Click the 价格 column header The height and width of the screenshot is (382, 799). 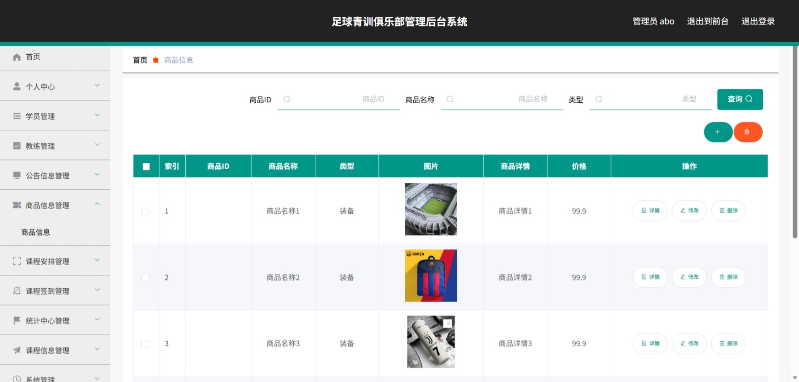tap(579, 166)
